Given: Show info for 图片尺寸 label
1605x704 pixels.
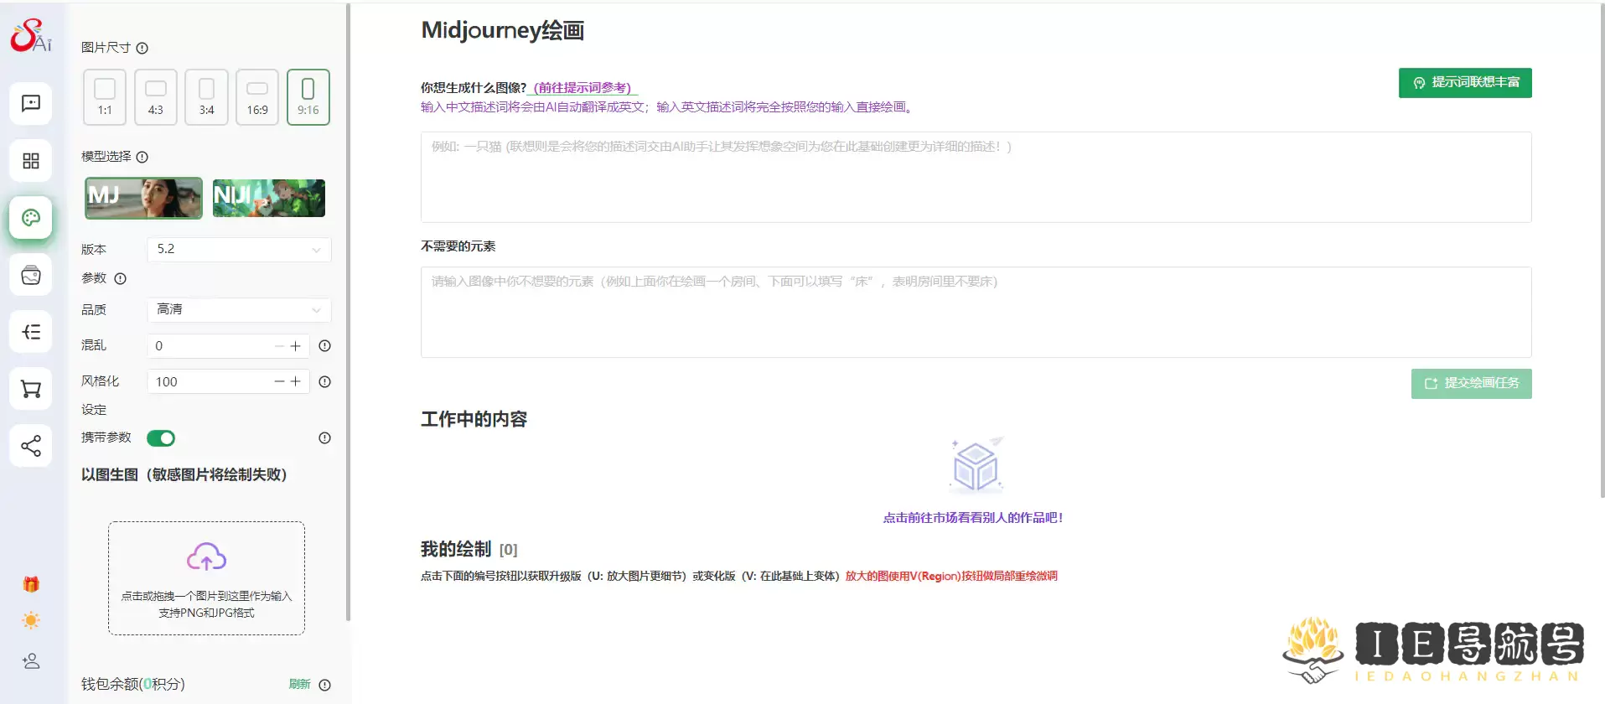Looking at the screenshot, I should (x=142, y=48).
